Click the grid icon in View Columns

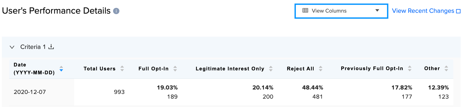point(305,10)
